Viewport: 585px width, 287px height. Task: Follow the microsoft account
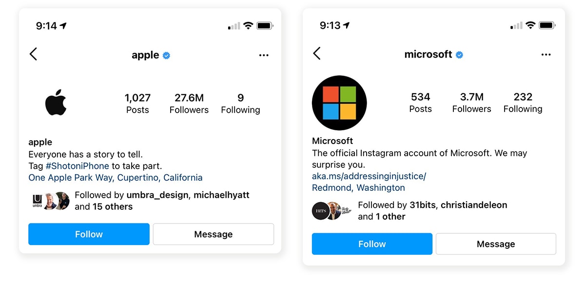click(x=372, y=244)
